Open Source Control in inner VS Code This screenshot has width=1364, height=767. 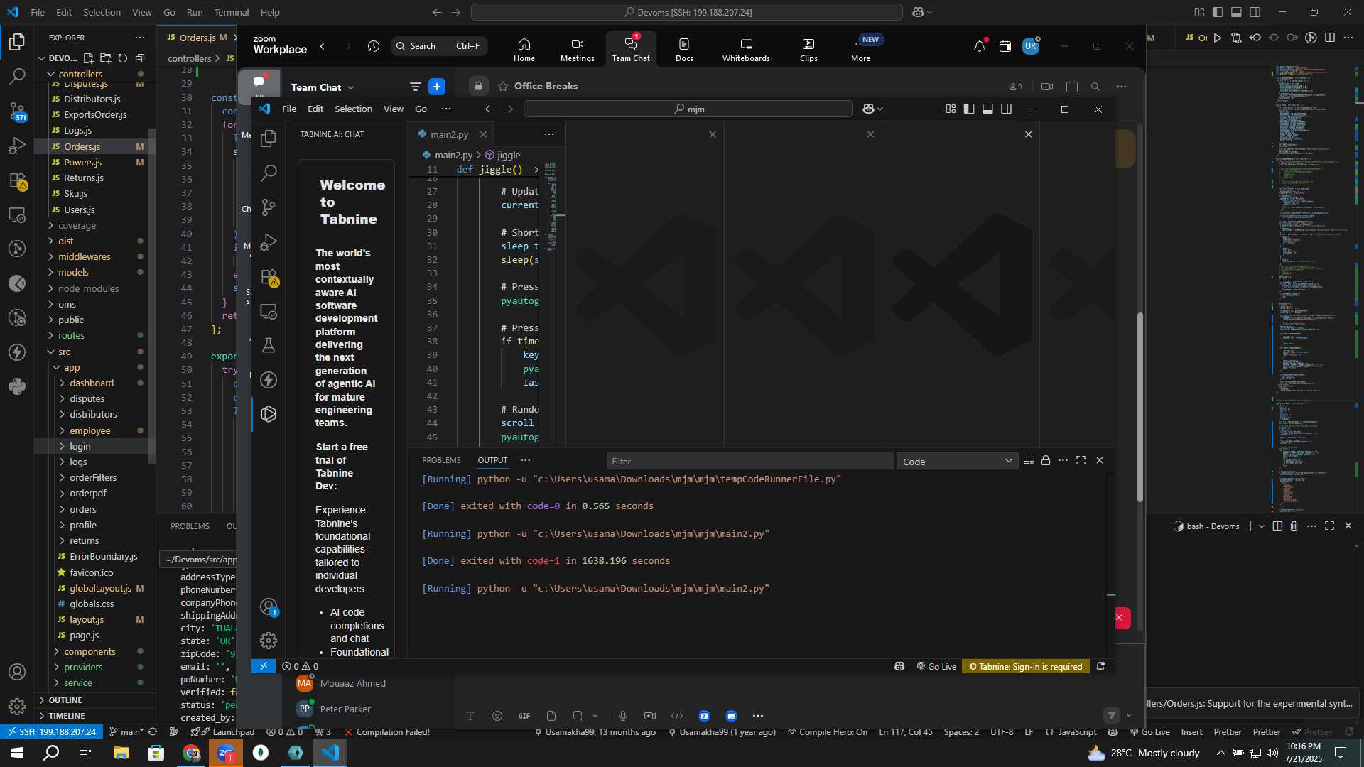(269, 207)
